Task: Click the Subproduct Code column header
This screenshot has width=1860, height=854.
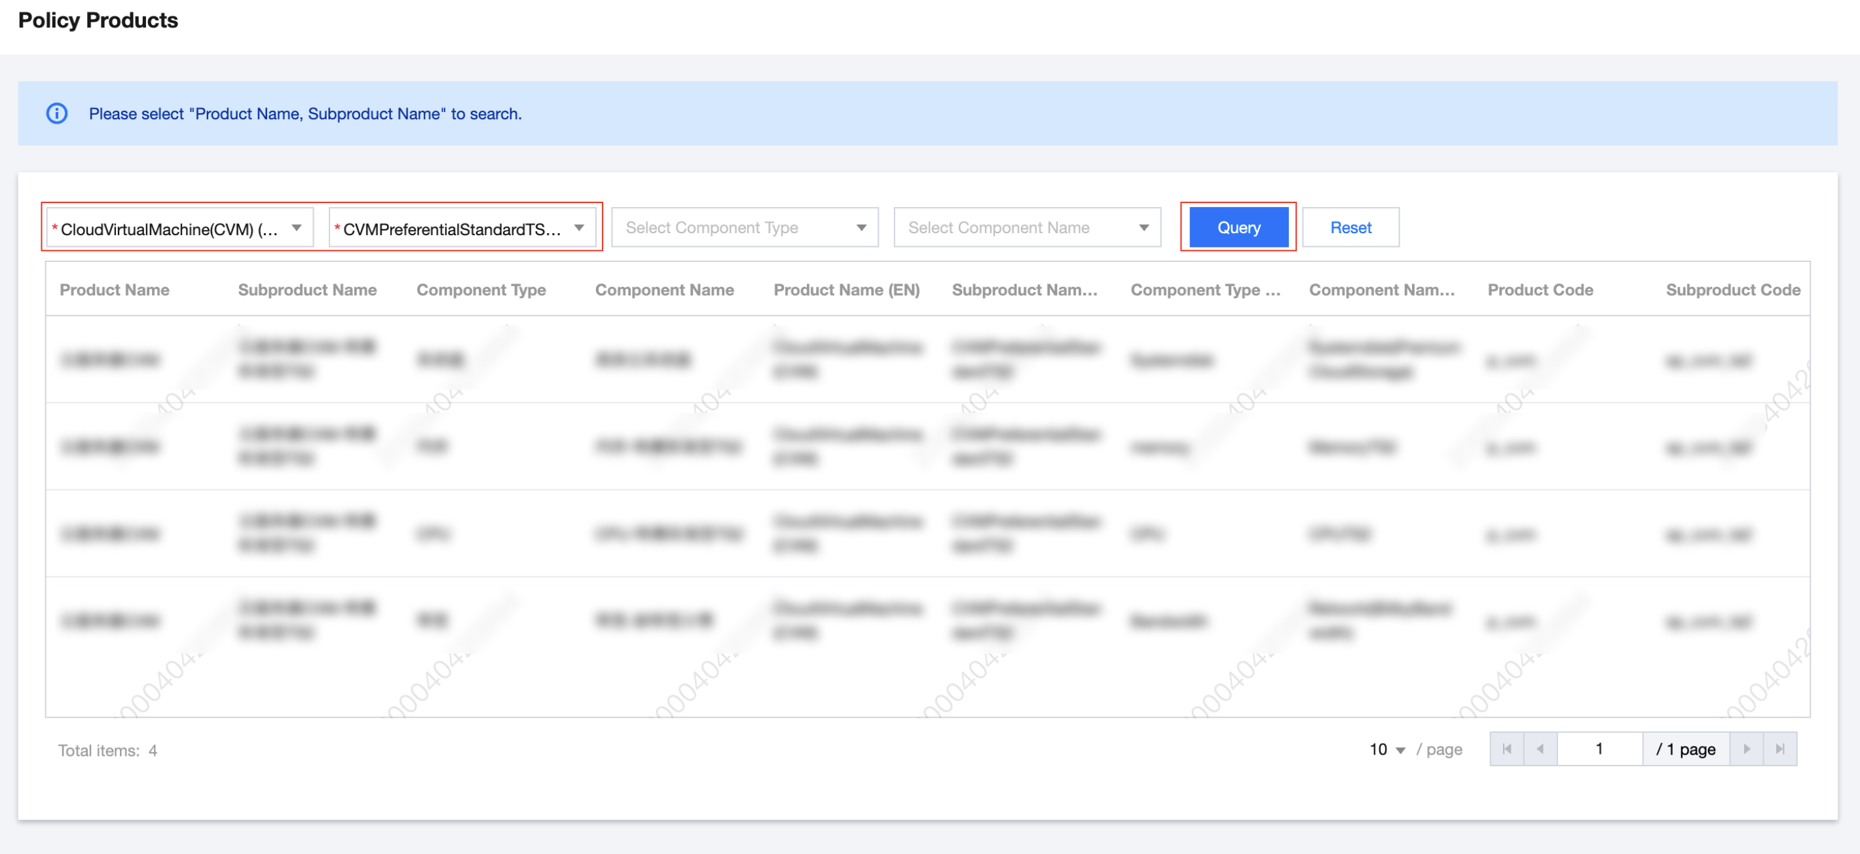Action: coord(1732,289)
